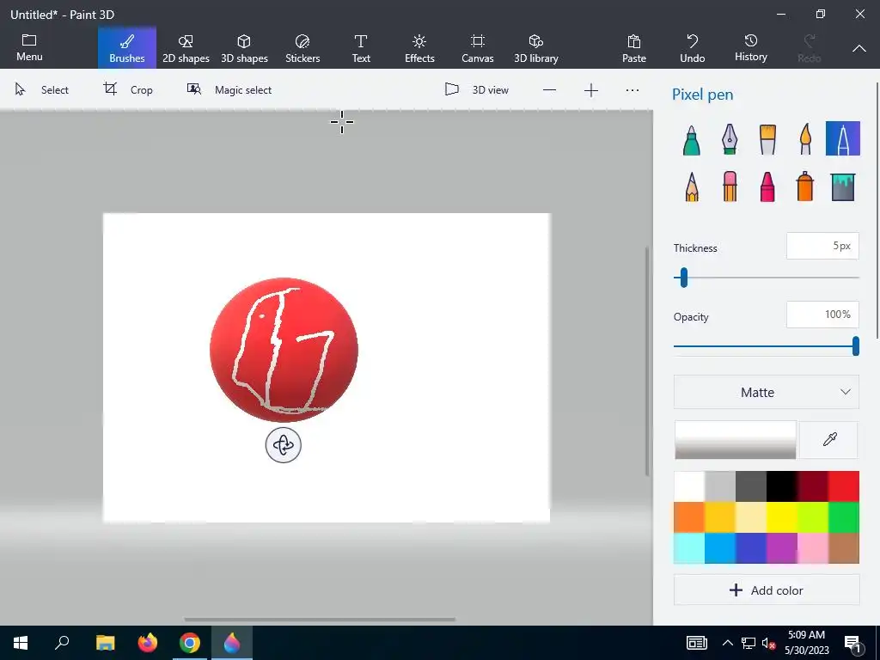Click the rotate handle below the sphere
This screenshot has height=660, width=880.
(x=284, y=446)
